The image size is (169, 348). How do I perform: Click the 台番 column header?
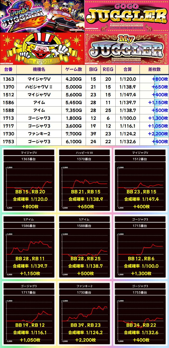8,70
